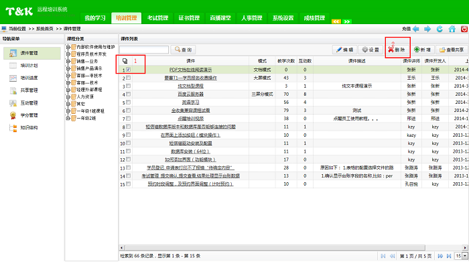Viewport: 469px width, 262px height.
Task: Click the horizontal scrollbar of the table
Action: (275, 248)
